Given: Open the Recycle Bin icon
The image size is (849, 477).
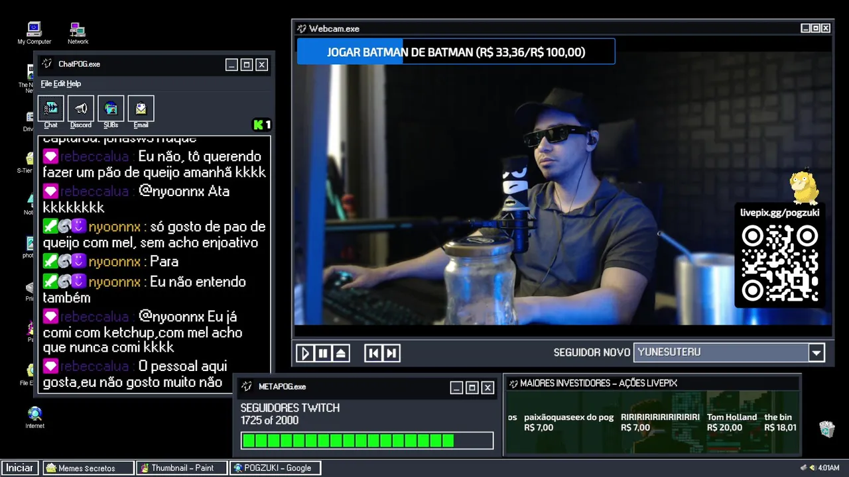Looking at the screenshot, I should pyautogui.click(x=827, y=429).
